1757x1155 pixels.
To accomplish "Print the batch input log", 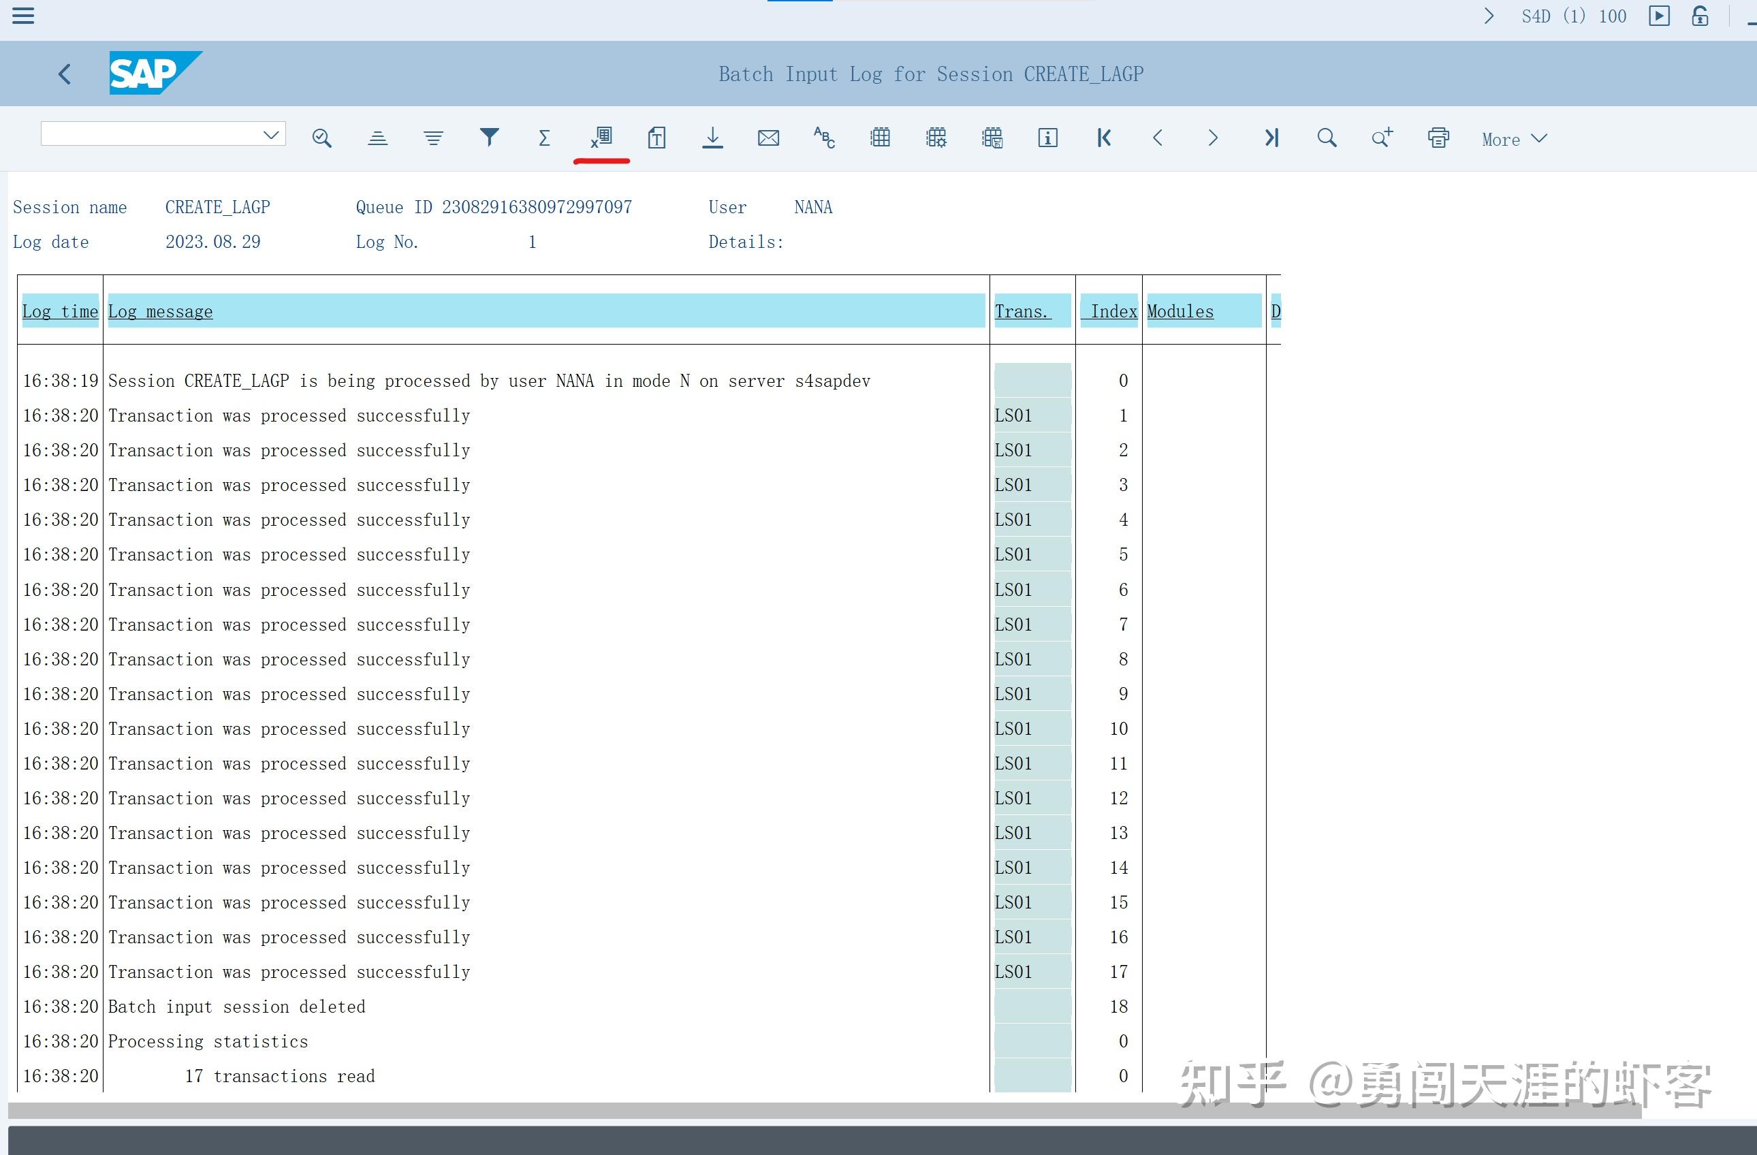I will tap(1438, 138).
